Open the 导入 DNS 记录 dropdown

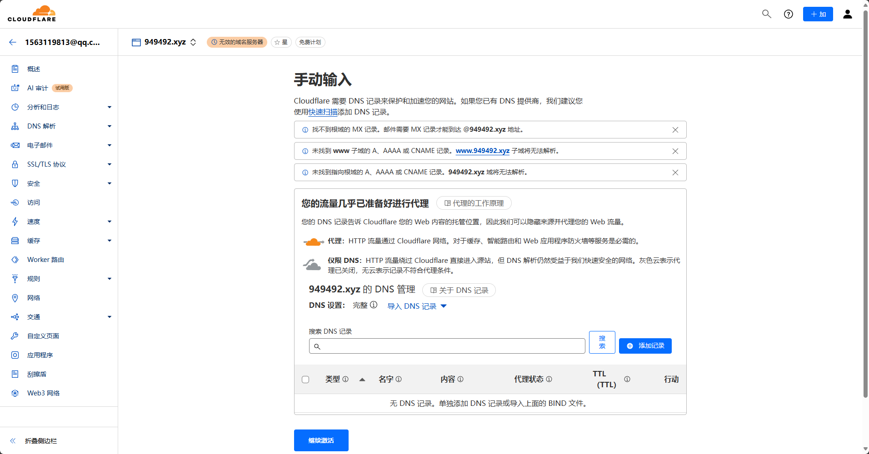pyautogui.click(x=417, y=306)
